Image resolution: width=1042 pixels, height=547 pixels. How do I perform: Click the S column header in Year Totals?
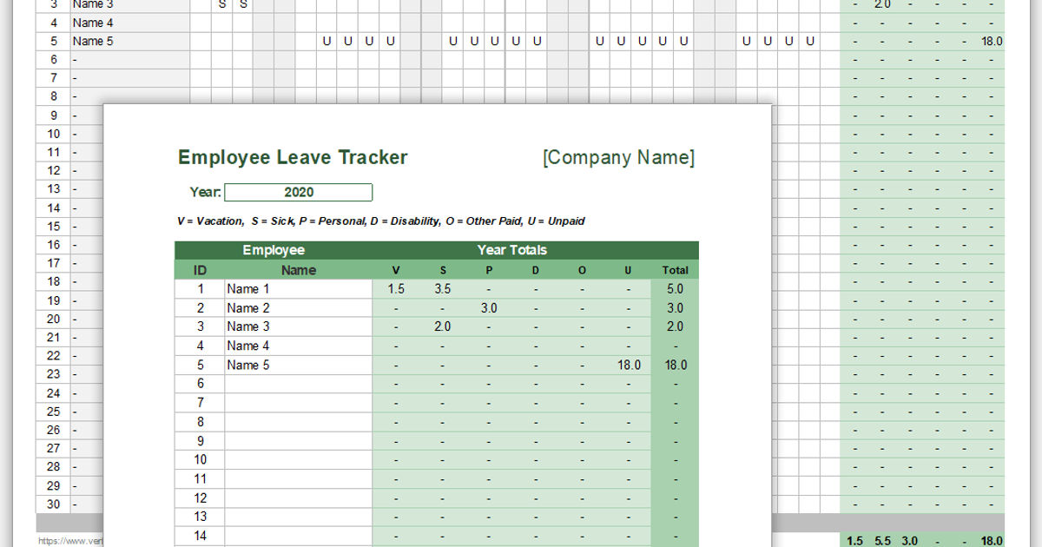[442, 270]
